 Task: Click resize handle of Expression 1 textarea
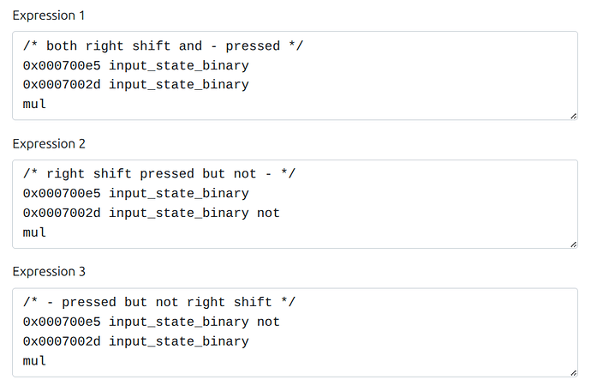pyautogui.click(x=573, y=116)
